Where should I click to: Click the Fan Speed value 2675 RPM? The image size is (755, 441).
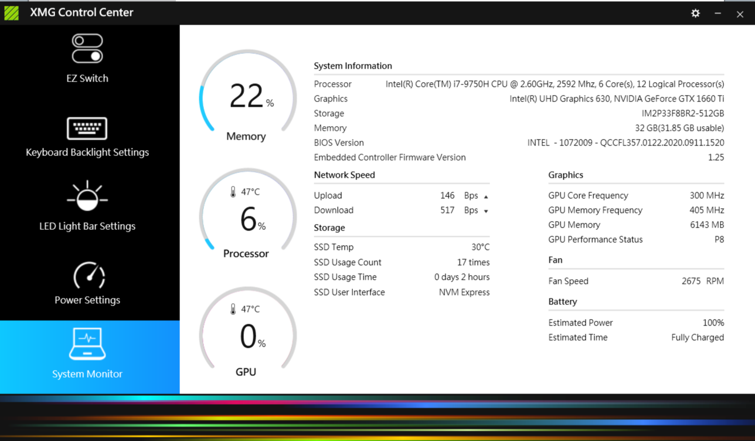[x=703, y=281]
